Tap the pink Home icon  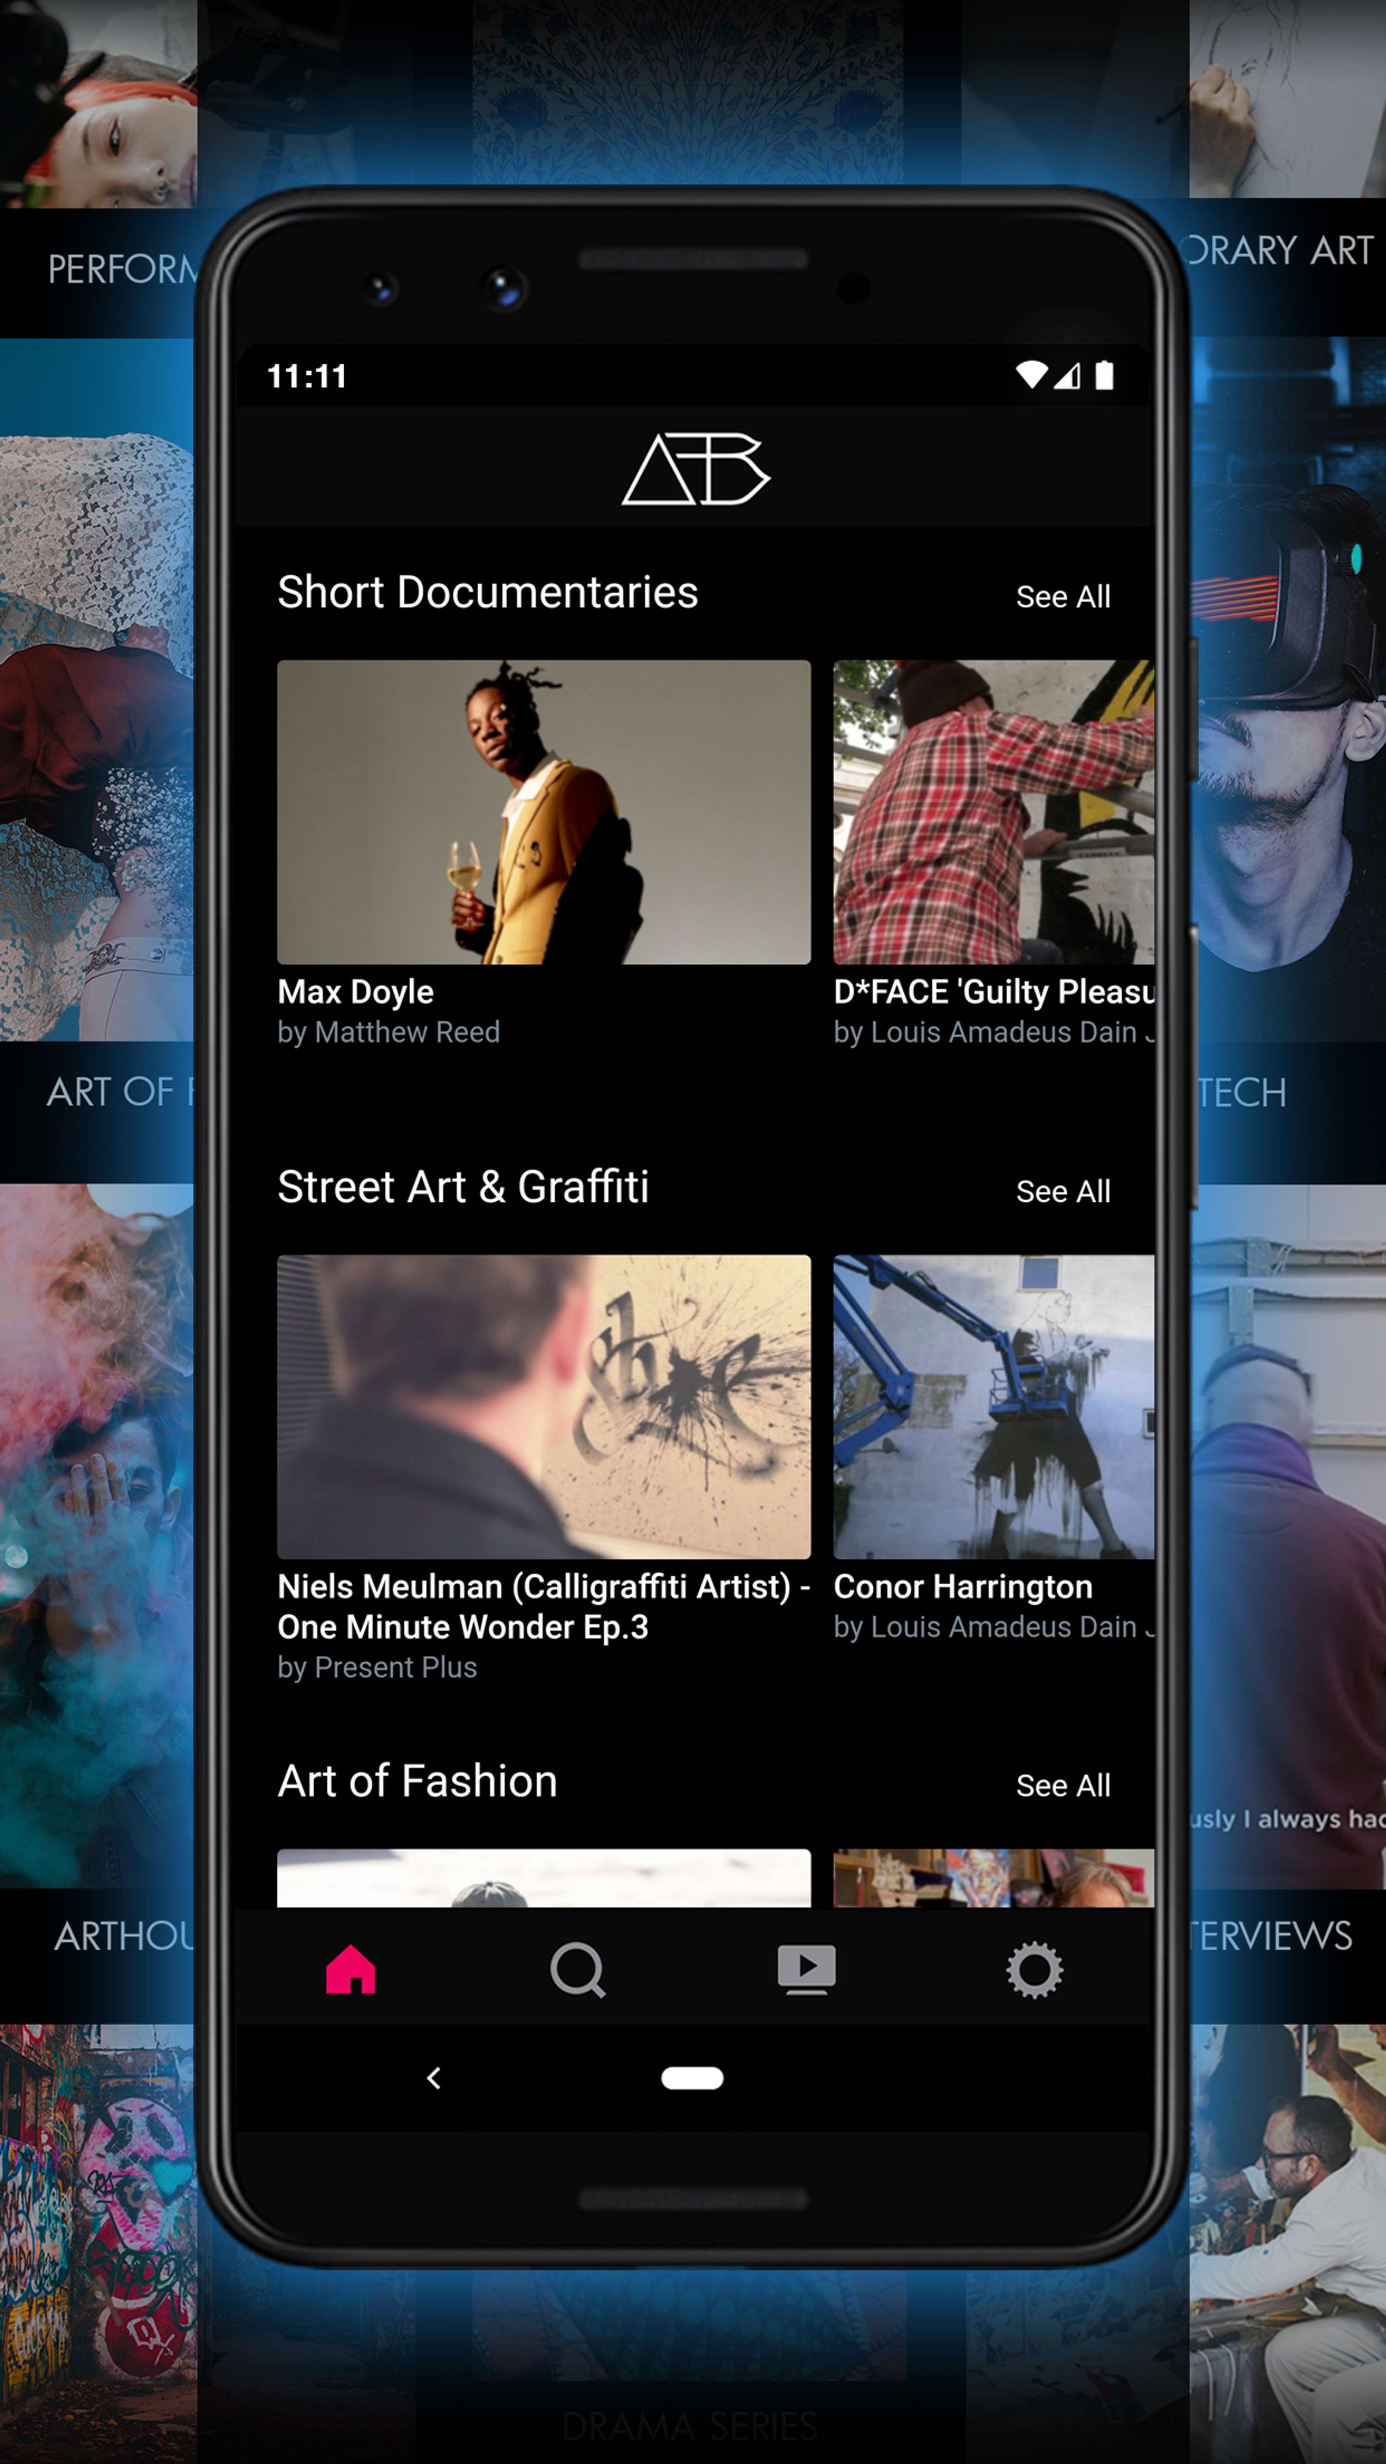[x=350, y=1971]
